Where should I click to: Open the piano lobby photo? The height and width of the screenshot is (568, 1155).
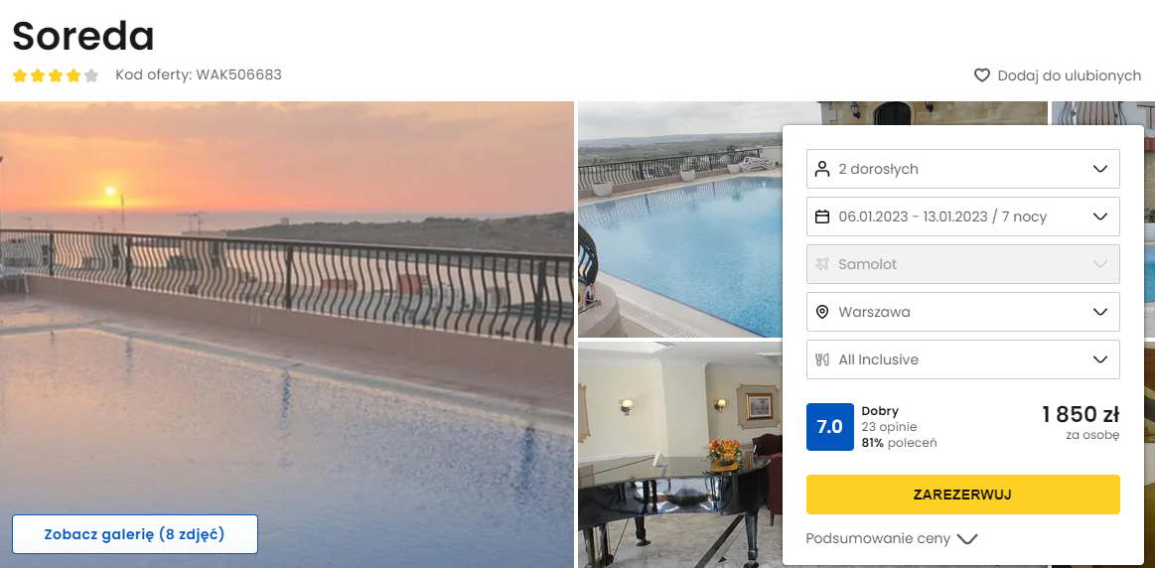click(x=680, y=455)
